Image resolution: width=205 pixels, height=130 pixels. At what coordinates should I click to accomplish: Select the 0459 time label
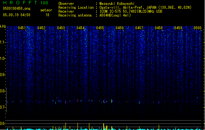tap(178, 28)
